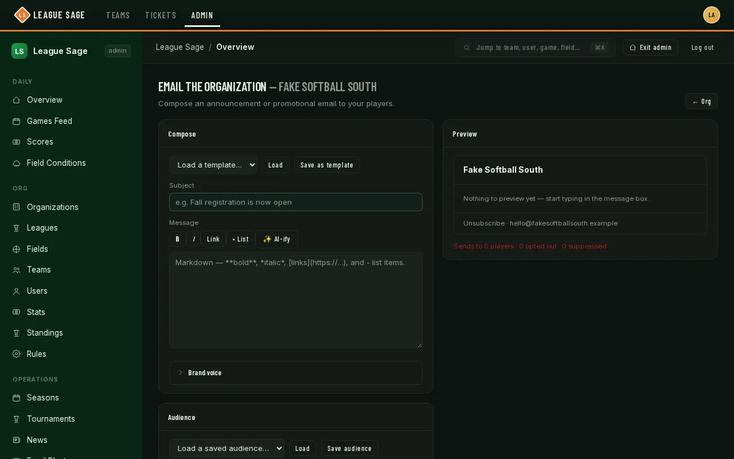This screenshot has height=459, width=734.
Task: Apply bold formatting with B button
Action: point(177,239)
